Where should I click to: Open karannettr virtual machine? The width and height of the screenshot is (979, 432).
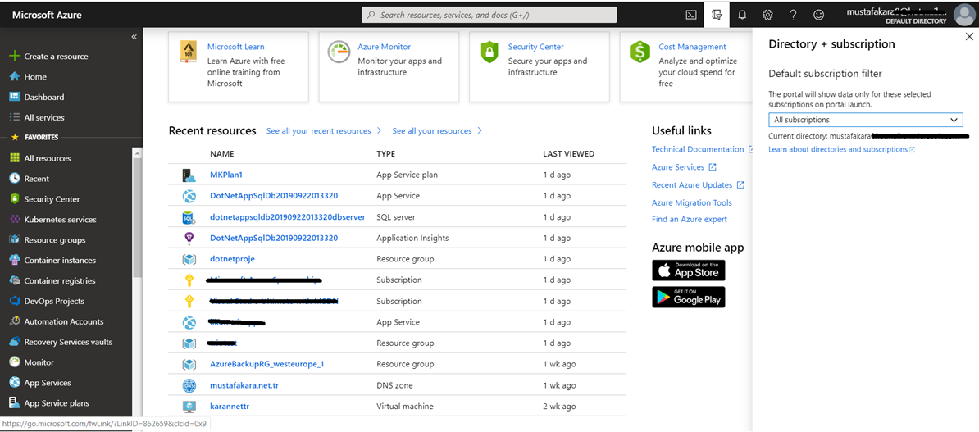click(230, 407)
